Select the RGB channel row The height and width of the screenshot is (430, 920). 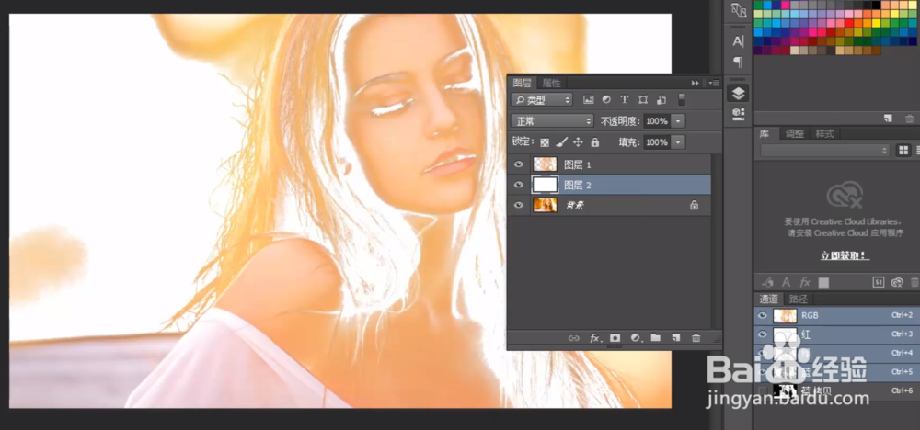pos(836,316)
